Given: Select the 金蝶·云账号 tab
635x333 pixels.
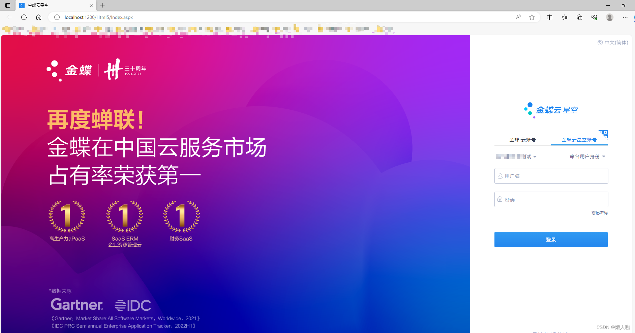Looking at the screenshot, I should pyautogui.click(x=522, y=140).
